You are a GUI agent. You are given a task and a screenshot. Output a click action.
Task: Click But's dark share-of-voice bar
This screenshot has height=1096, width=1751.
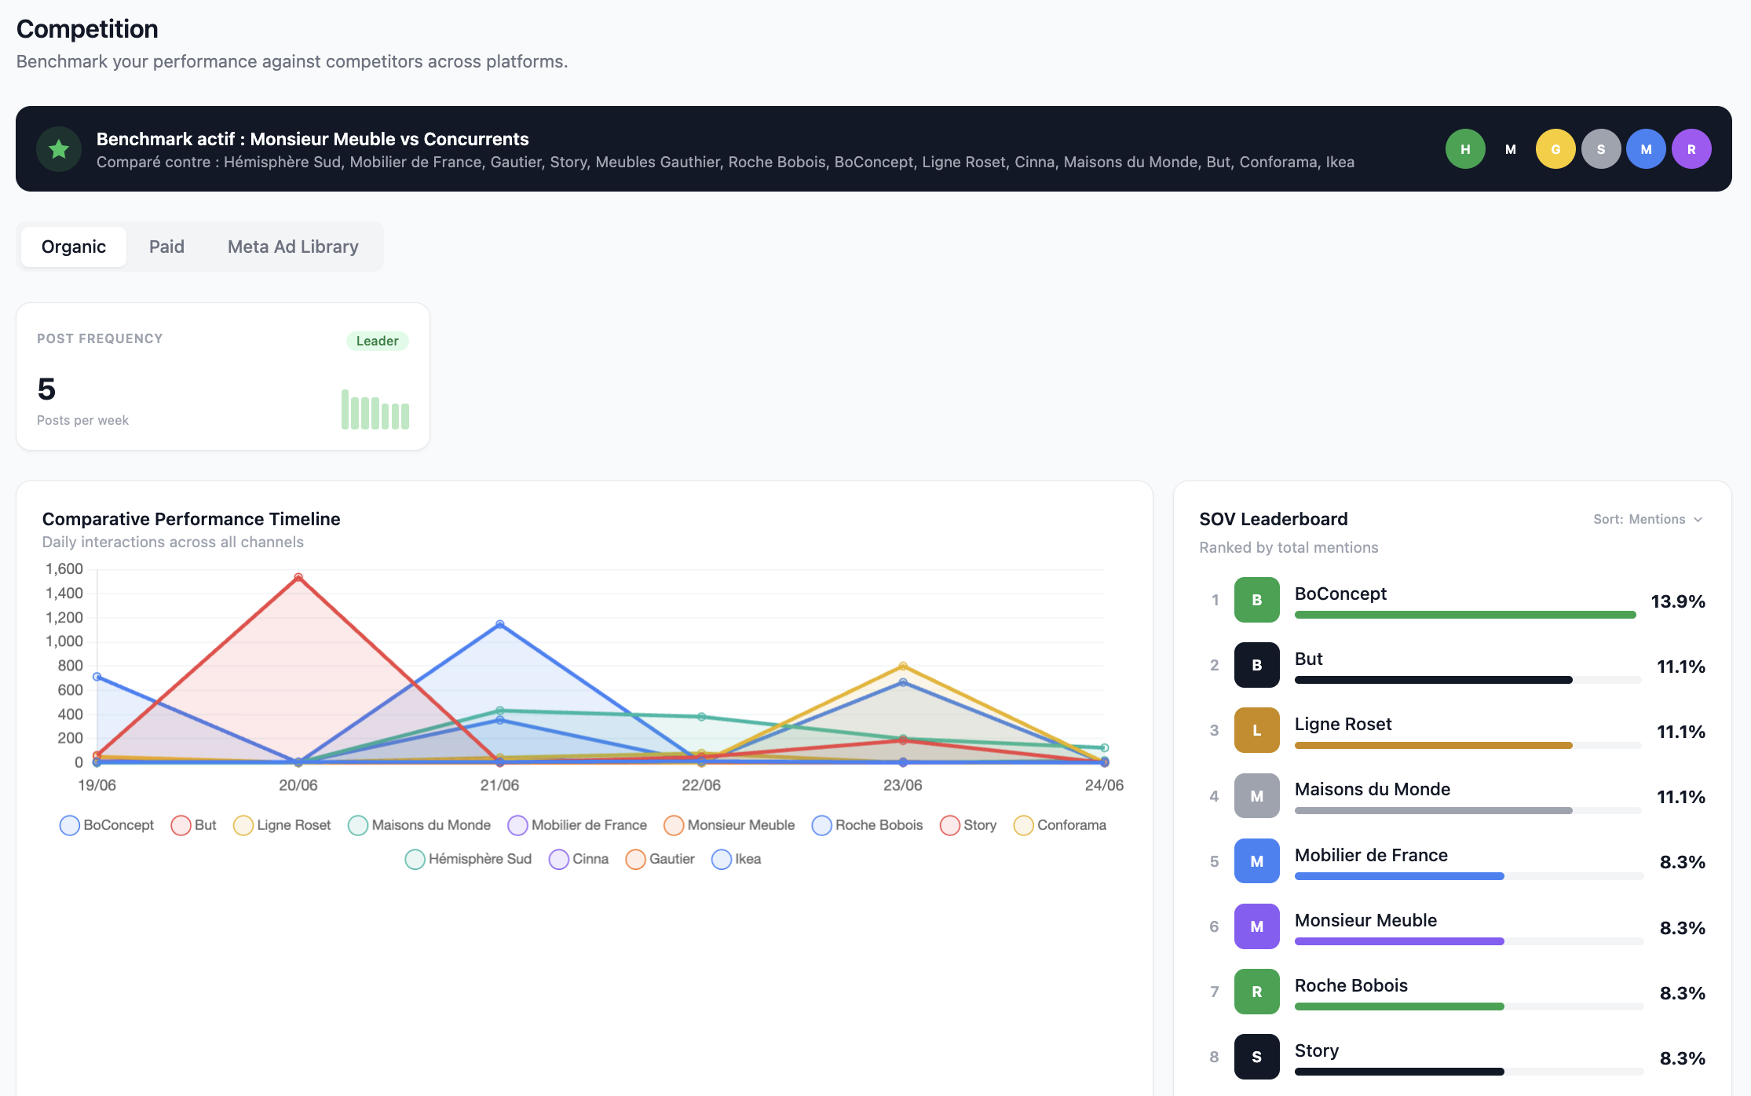point(1434,680)
